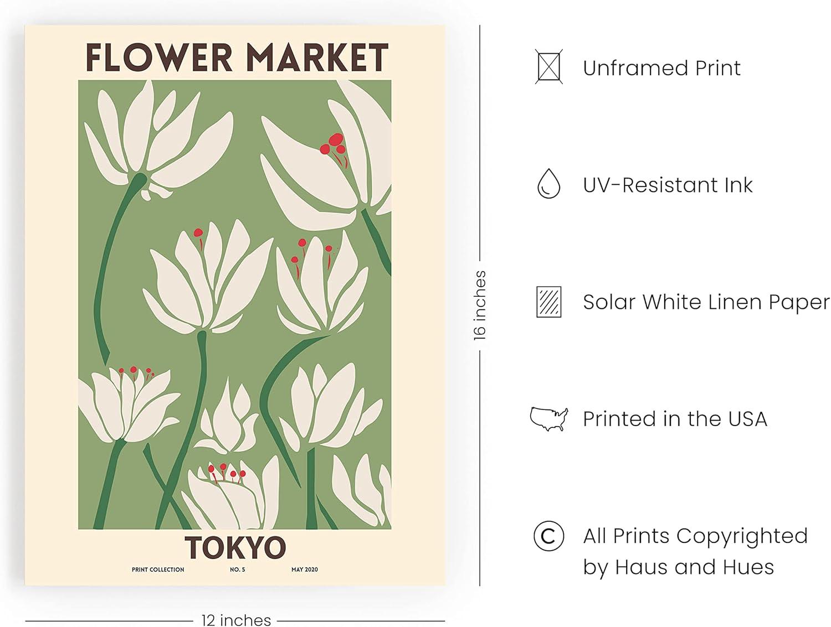831x627 pixels.
Task: Click the green floral artwork thumbnail
Action: coord(234,304)
